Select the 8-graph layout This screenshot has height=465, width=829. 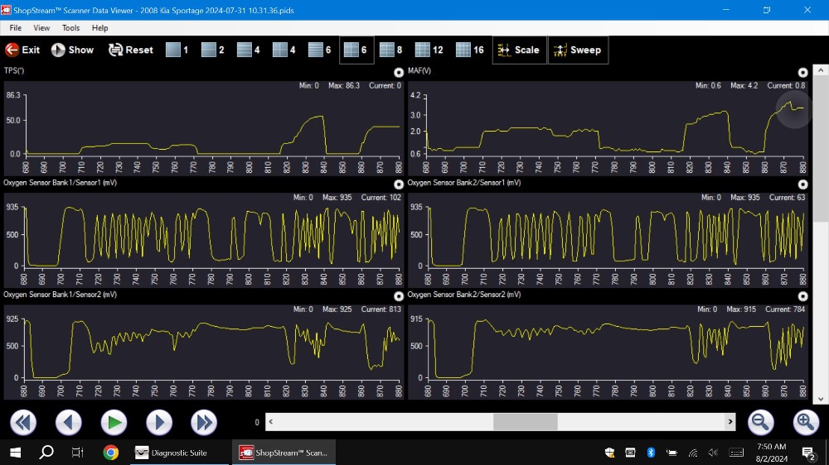pos(390,50)
